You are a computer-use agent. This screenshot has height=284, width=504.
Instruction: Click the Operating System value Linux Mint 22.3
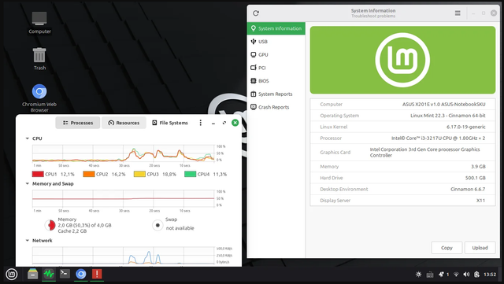[448, 116]
